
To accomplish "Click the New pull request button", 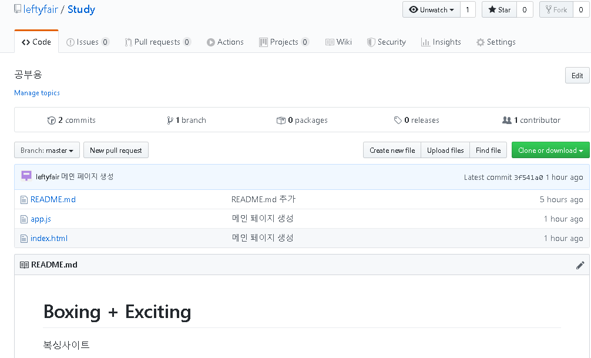I will tap(116, 150).
